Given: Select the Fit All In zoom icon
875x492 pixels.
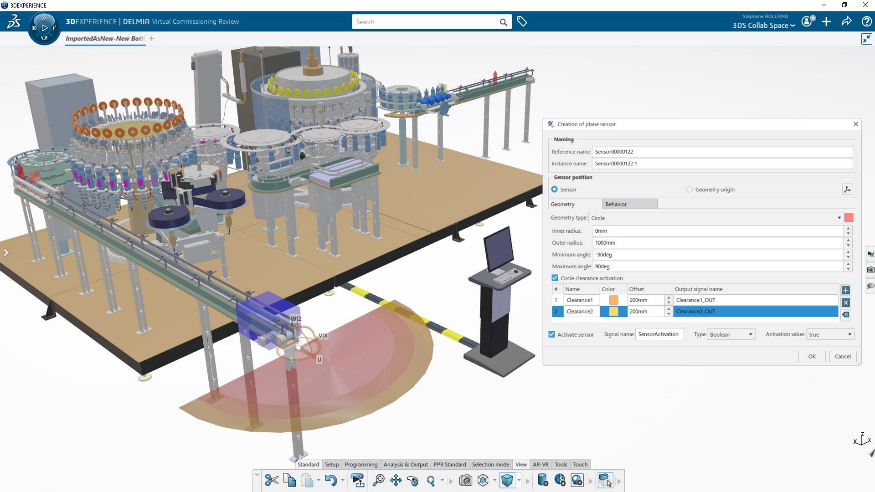Looking at the screenshot, I should [378, 480].
